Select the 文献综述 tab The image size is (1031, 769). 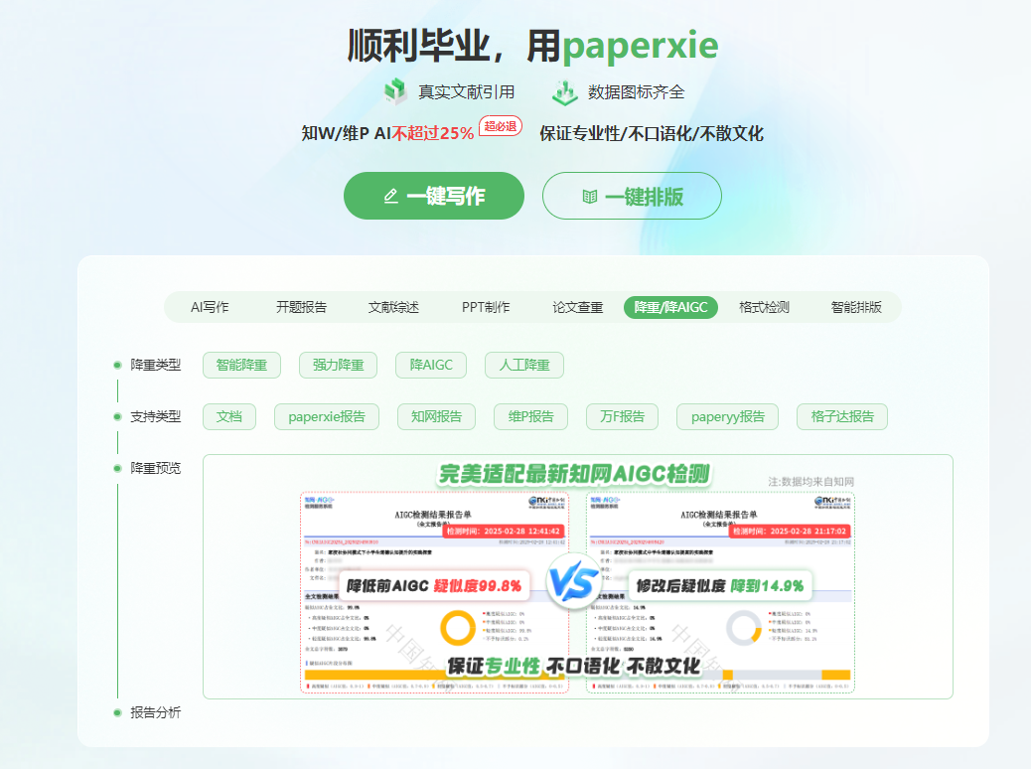pyautogui.click(x=393, y=307)
